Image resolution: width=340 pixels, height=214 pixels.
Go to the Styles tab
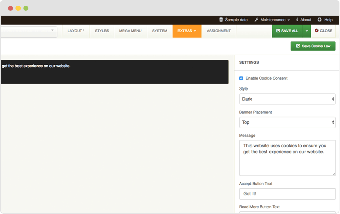tap(102, 31)
